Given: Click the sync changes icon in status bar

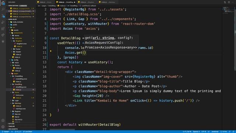Looking at the screenshot, I should point(12,132).
